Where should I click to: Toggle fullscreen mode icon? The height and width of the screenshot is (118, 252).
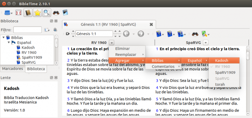click(18, 13)
